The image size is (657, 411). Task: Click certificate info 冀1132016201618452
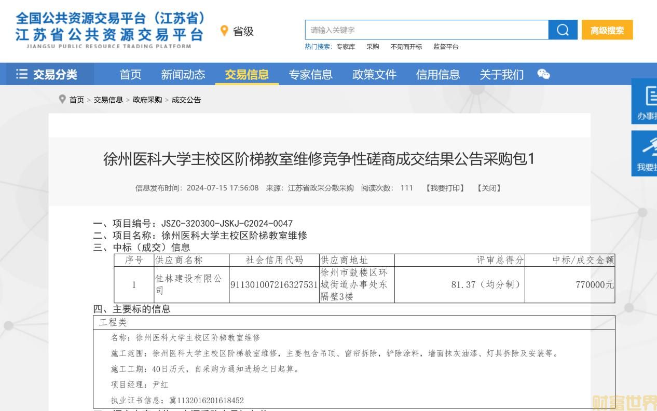pos(207,400)
